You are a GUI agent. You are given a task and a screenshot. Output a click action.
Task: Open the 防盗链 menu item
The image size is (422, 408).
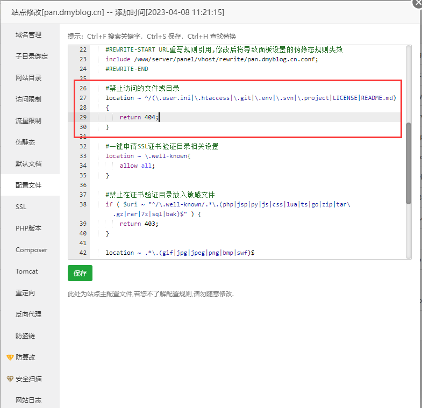(25, 336)
